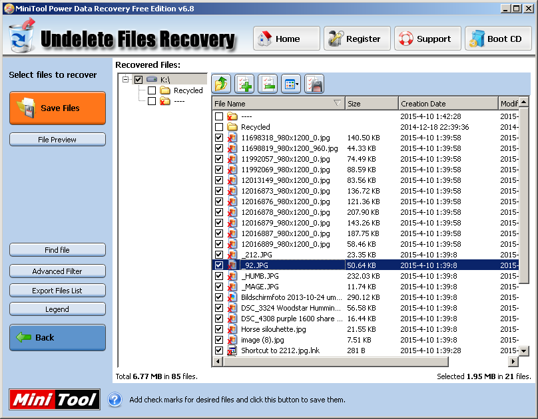Click vertical scrollbar up arrow

click(x=523, y=102)
